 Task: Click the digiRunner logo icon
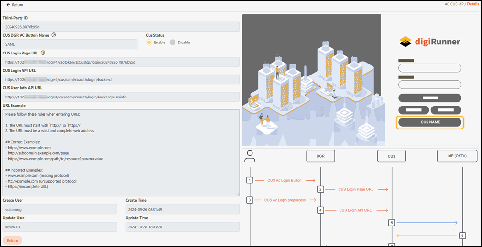pyautogui.click(x=406, y=42)
